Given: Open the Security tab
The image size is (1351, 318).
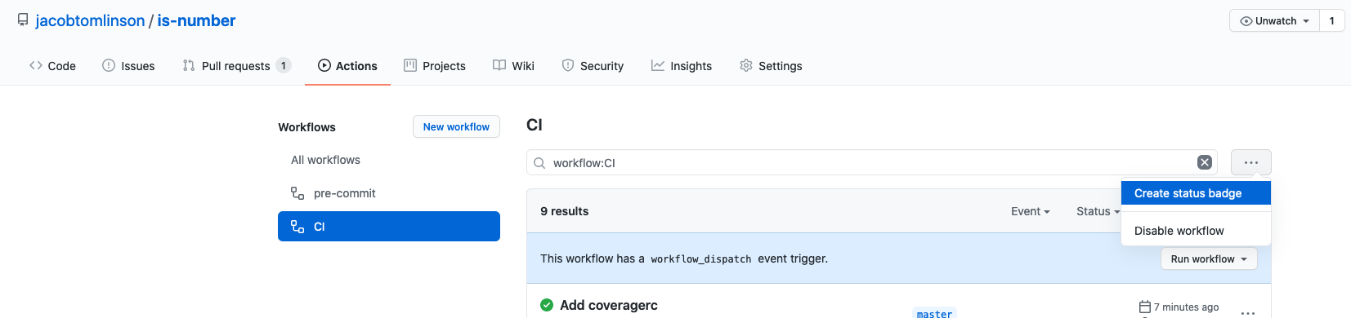Looking at the screenshot, I should click(x=593, y=66).
